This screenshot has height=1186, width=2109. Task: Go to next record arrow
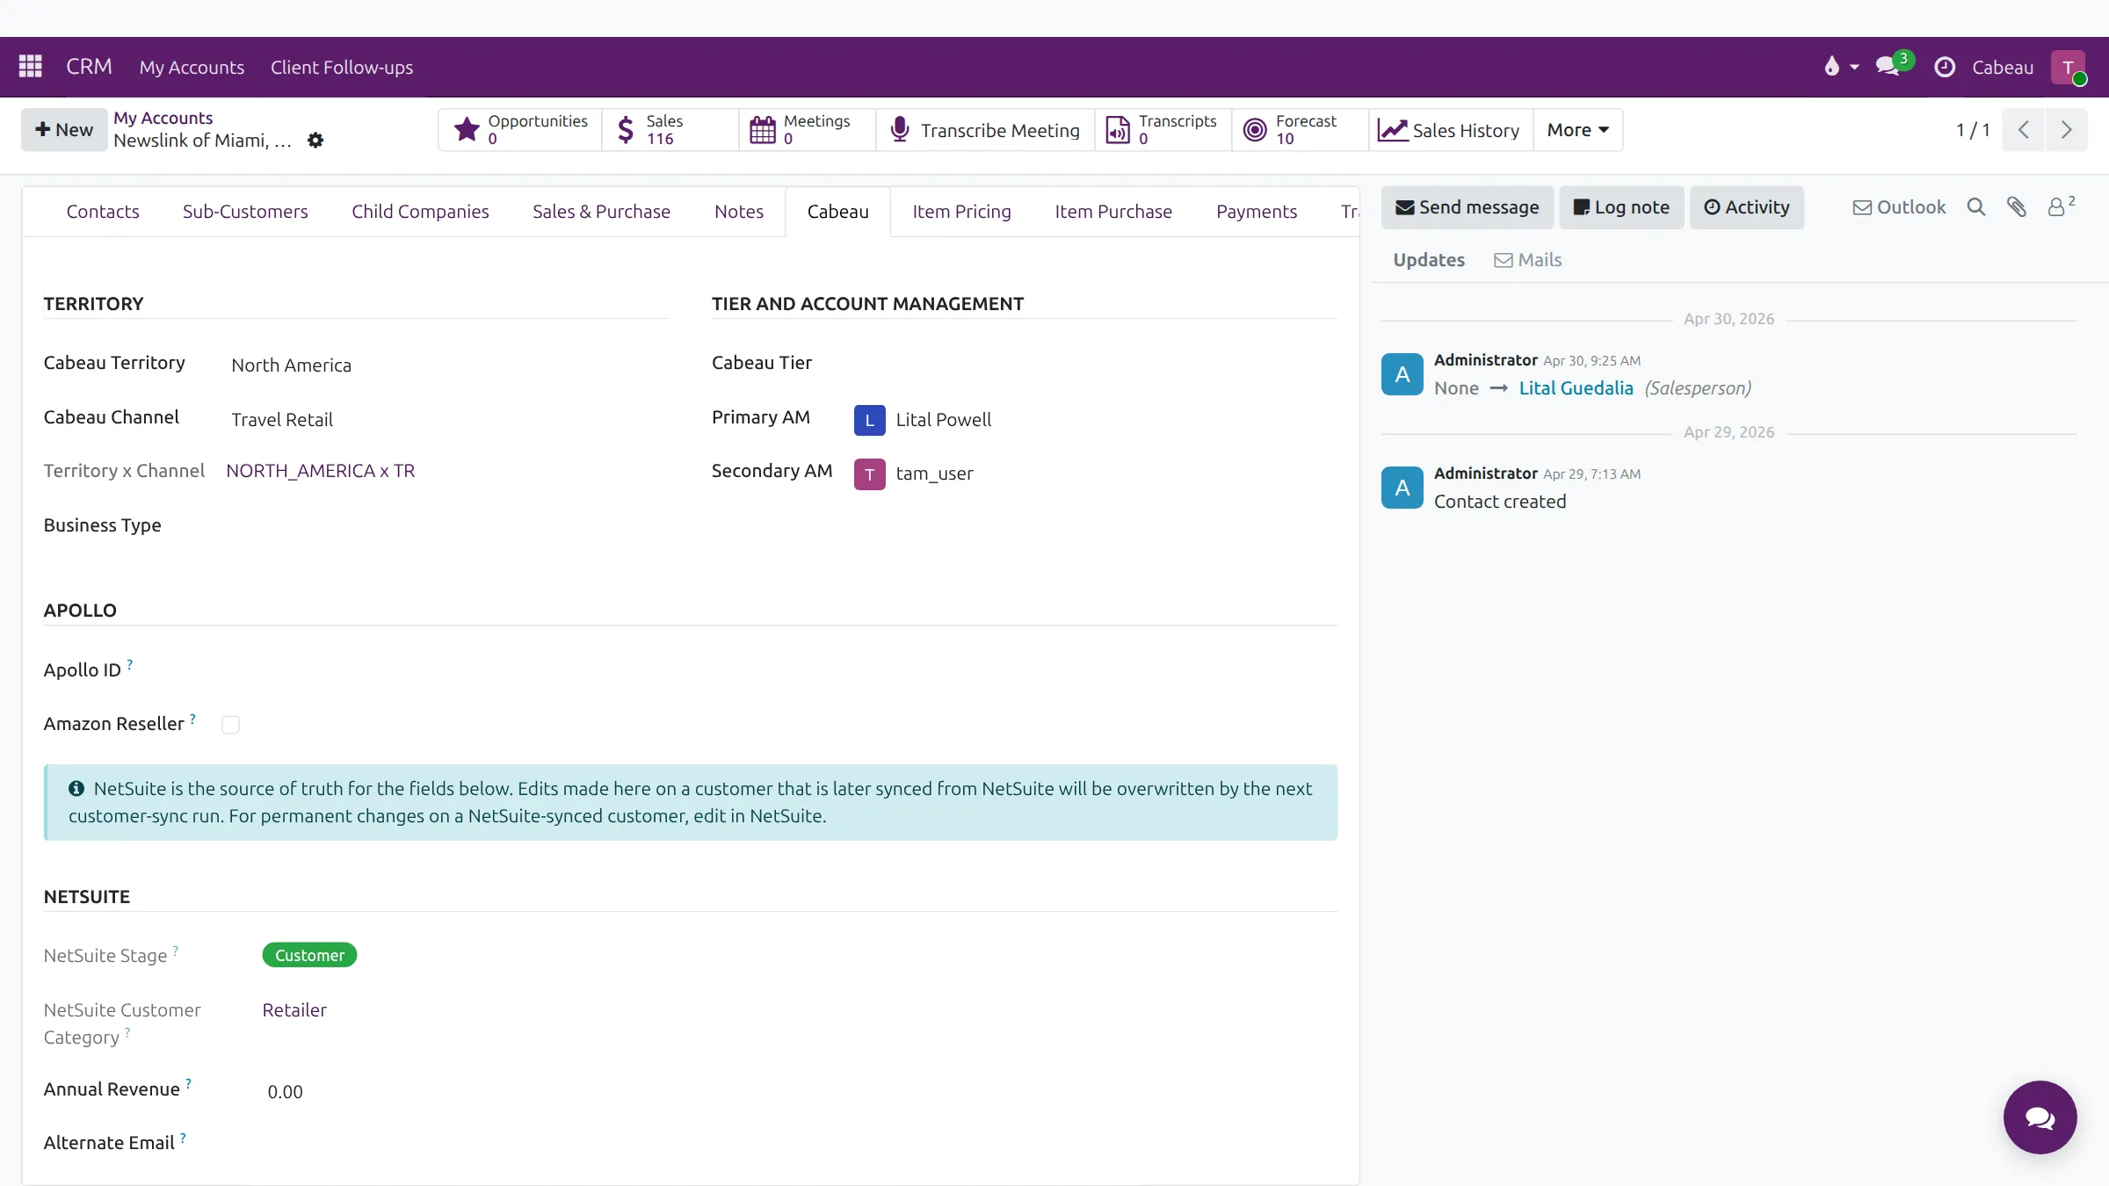click(x=2067, y=130)
